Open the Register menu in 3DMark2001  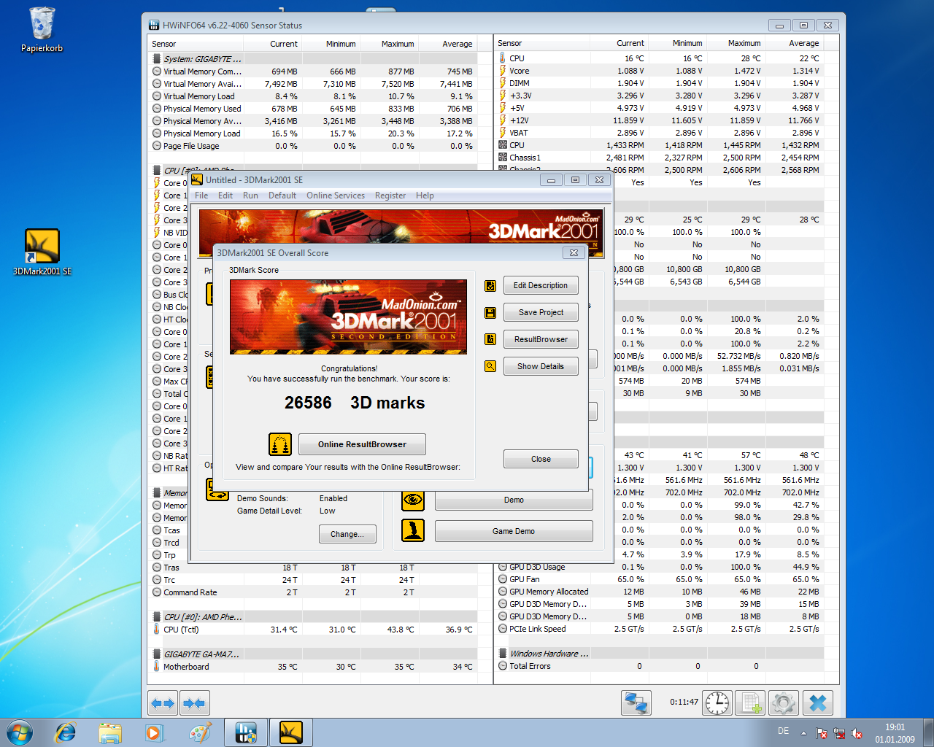point(390,196)
